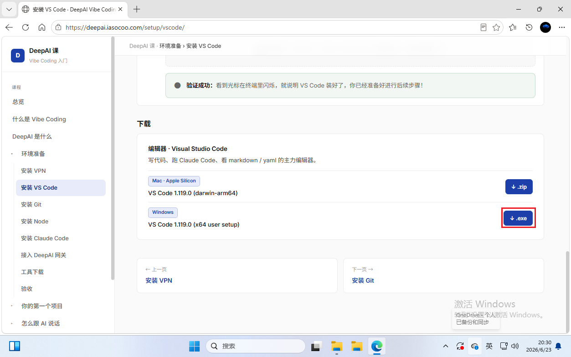The height and width of the screenshot is (357, 571).
Task: Click the 编辑器 · Visual Studio Code heading
Action: click(x=188, y=149)
